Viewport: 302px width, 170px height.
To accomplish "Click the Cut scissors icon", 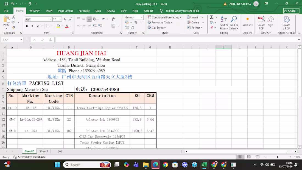I will click(x=13, y=18).
